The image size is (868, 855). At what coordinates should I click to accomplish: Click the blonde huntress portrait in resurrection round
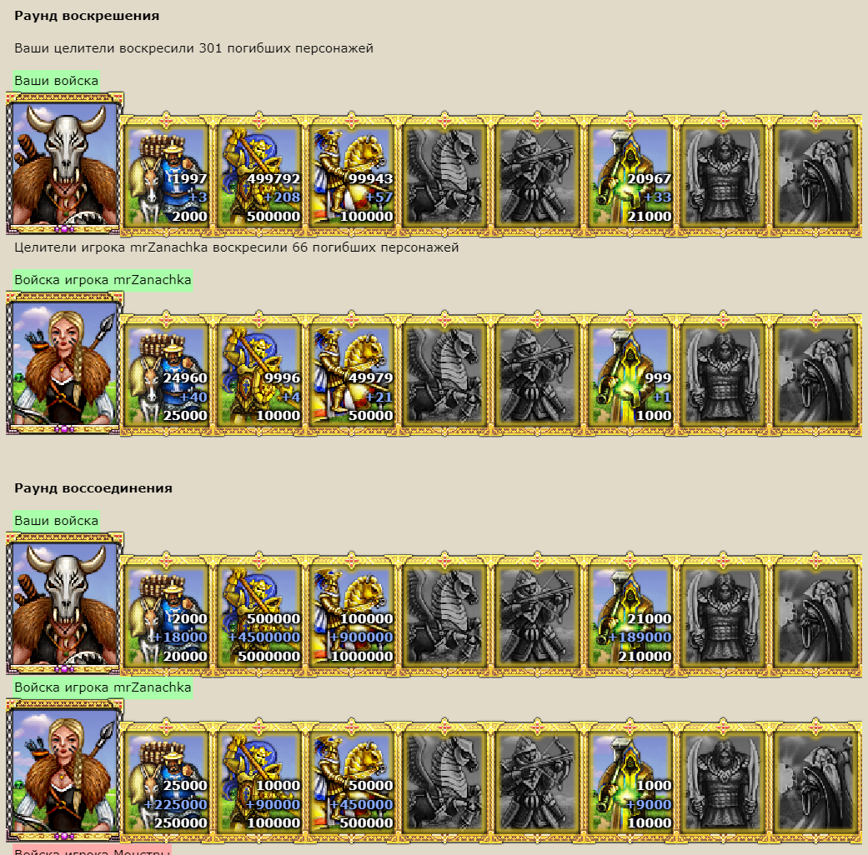coord(65,362)
